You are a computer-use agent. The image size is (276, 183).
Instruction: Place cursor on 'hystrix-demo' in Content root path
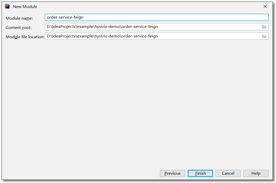[107, 27]
